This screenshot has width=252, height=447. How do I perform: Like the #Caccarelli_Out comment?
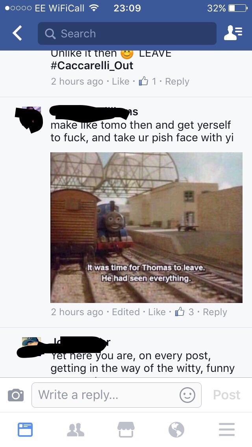tap(121, 81)
